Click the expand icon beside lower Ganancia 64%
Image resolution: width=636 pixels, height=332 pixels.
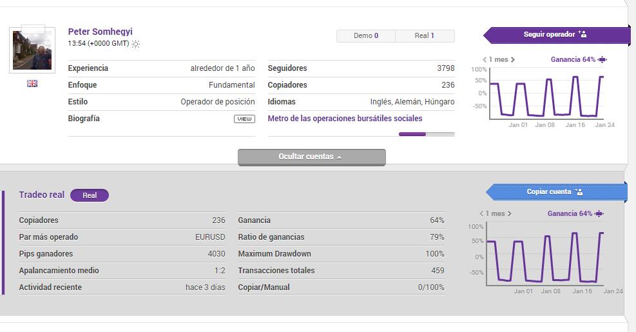[599, 213]
